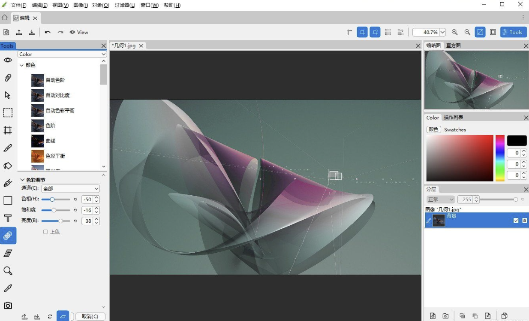Image resolution: width=529 pixels, height=321 pixels.
Task: Open the 过滤器 (Filters) menu
Action: point(125,5)
